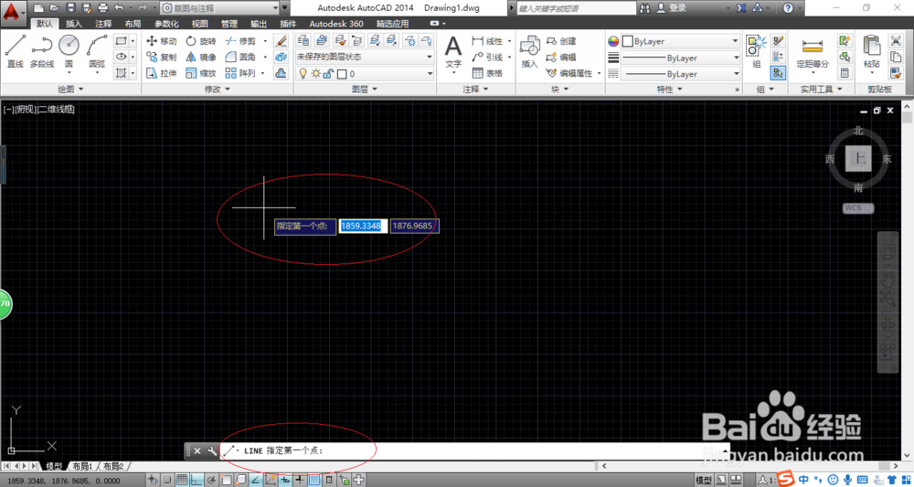Select the 直线 (Line) tool
This screenshot has width=914, height=487.
pyautogui.click(x=16, y=51)
